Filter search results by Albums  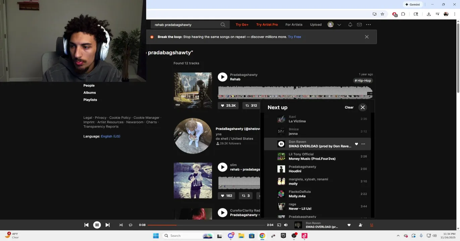click(x=90, y=93)
